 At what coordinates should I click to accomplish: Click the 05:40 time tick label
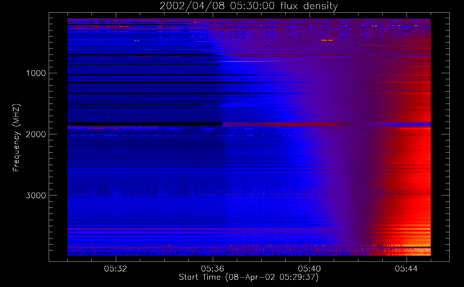[310, 269]
